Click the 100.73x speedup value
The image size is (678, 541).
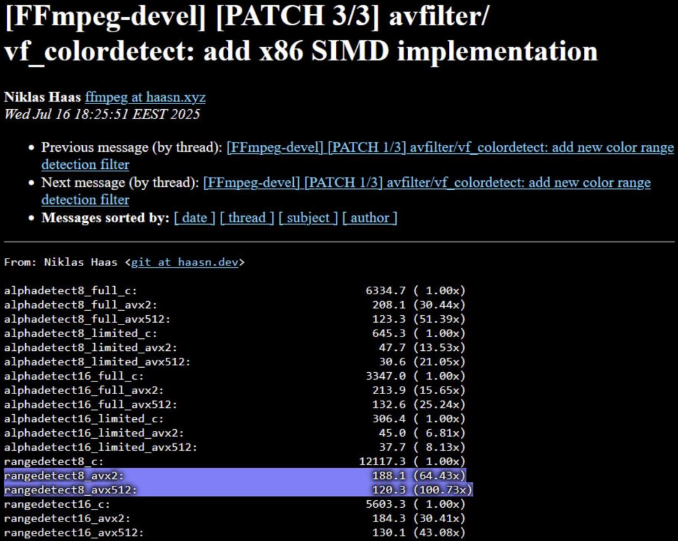[x=442, y=490]
